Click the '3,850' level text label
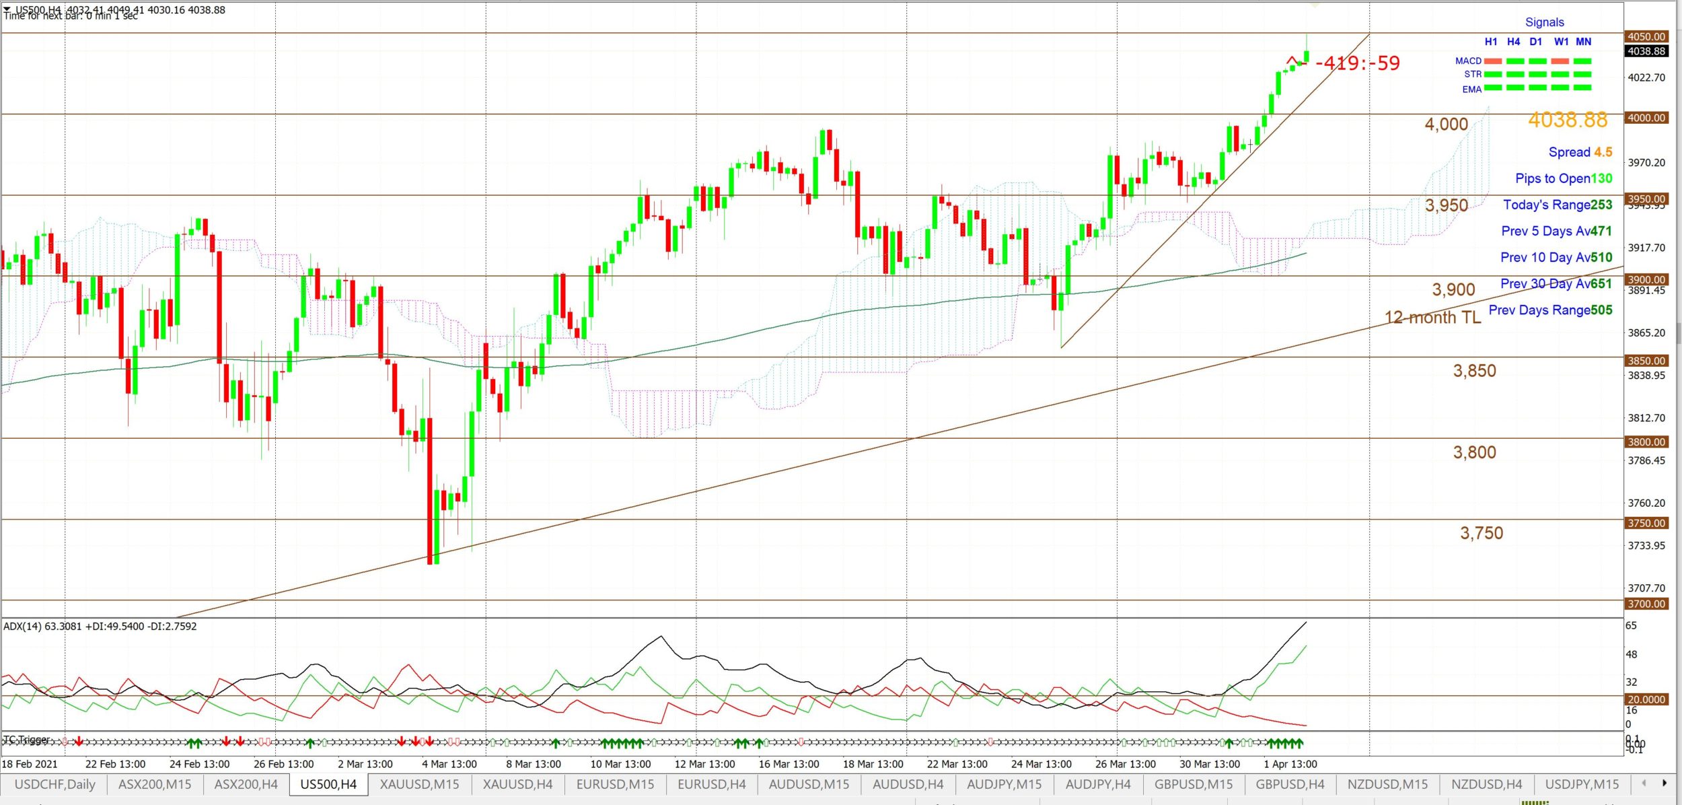 [1475, 371]
